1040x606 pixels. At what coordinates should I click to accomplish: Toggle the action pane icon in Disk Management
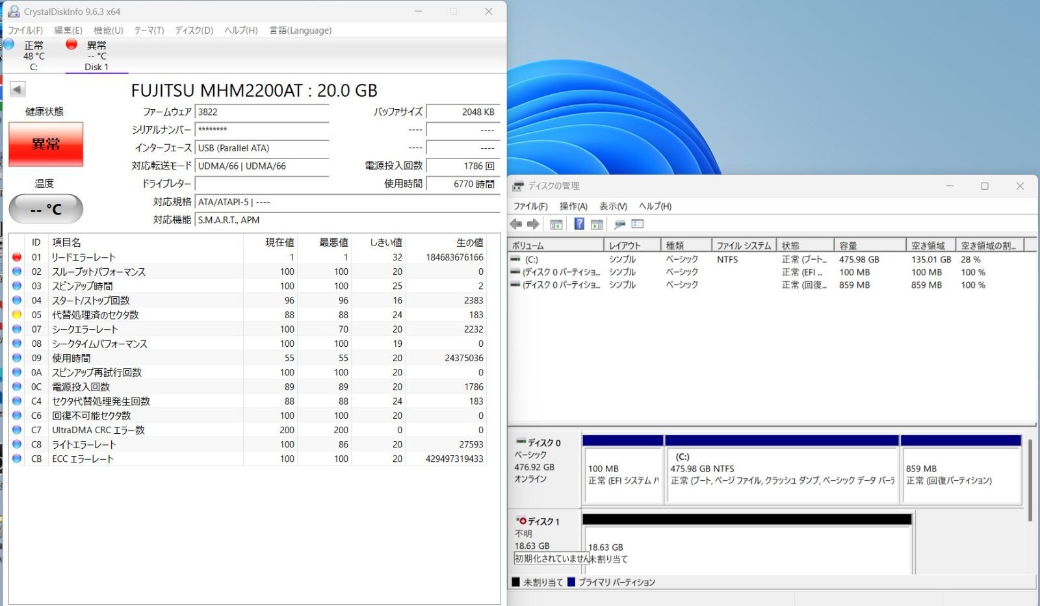[597, 224]
